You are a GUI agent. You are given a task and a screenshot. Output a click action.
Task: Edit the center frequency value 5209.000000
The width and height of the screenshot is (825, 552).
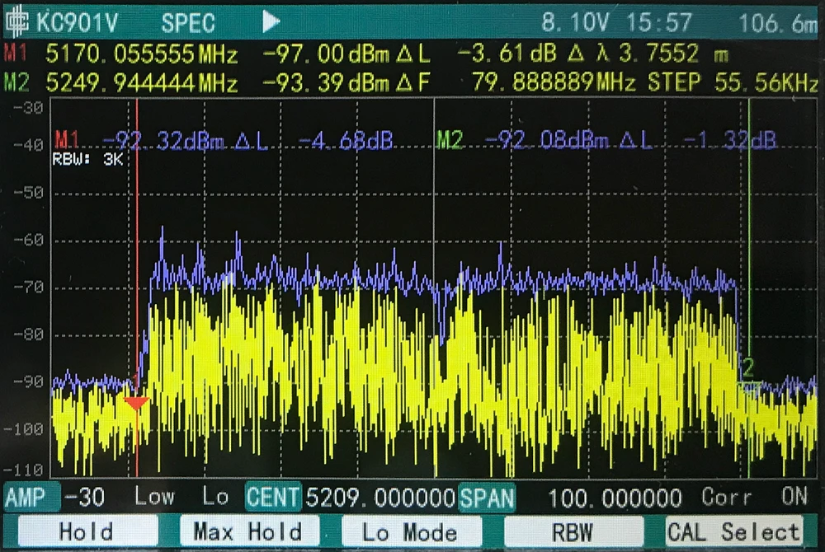[x=380, y=498]
